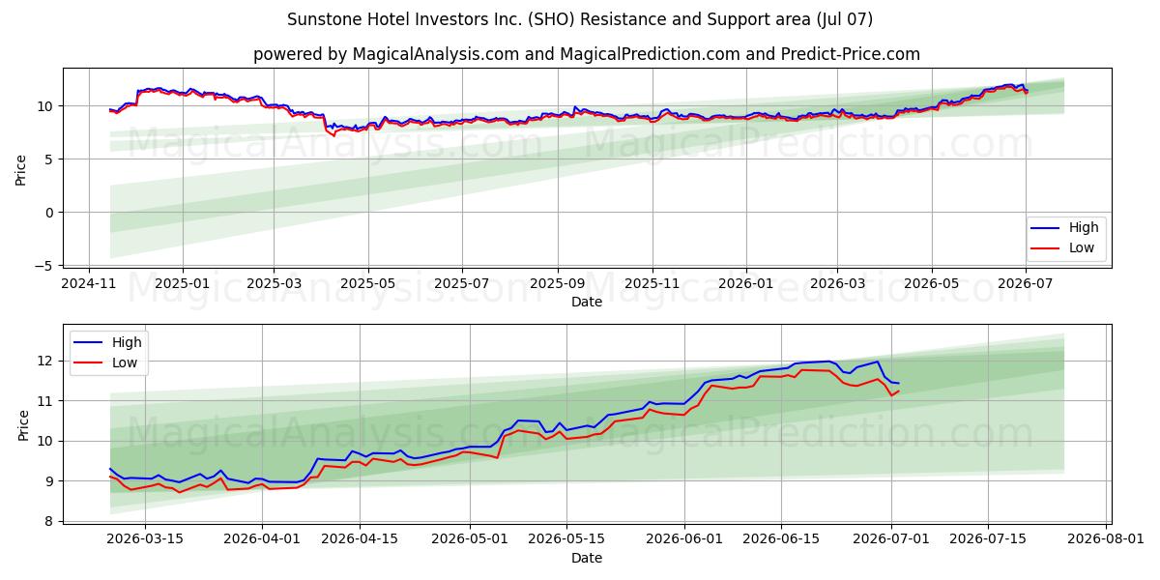Image resolution: width=1160 pixels, height=580 pixels.
Task: Click the '2026-01' date tick label
Action: (745, 283)
